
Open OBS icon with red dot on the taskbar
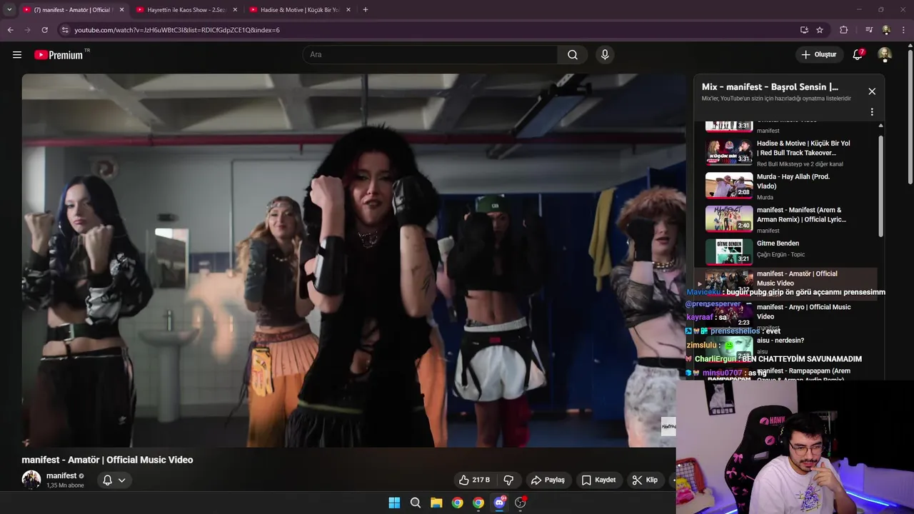coord(521,503)
